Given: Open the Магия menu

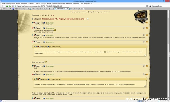Looking at the screenshot, I should (49, 4).
